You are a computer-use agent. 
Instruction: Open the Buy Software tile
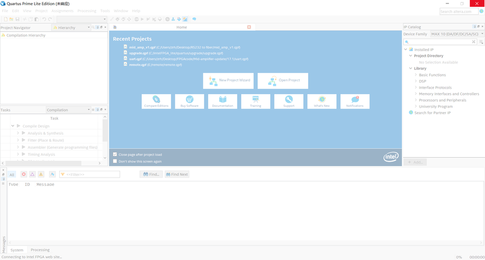189,101
